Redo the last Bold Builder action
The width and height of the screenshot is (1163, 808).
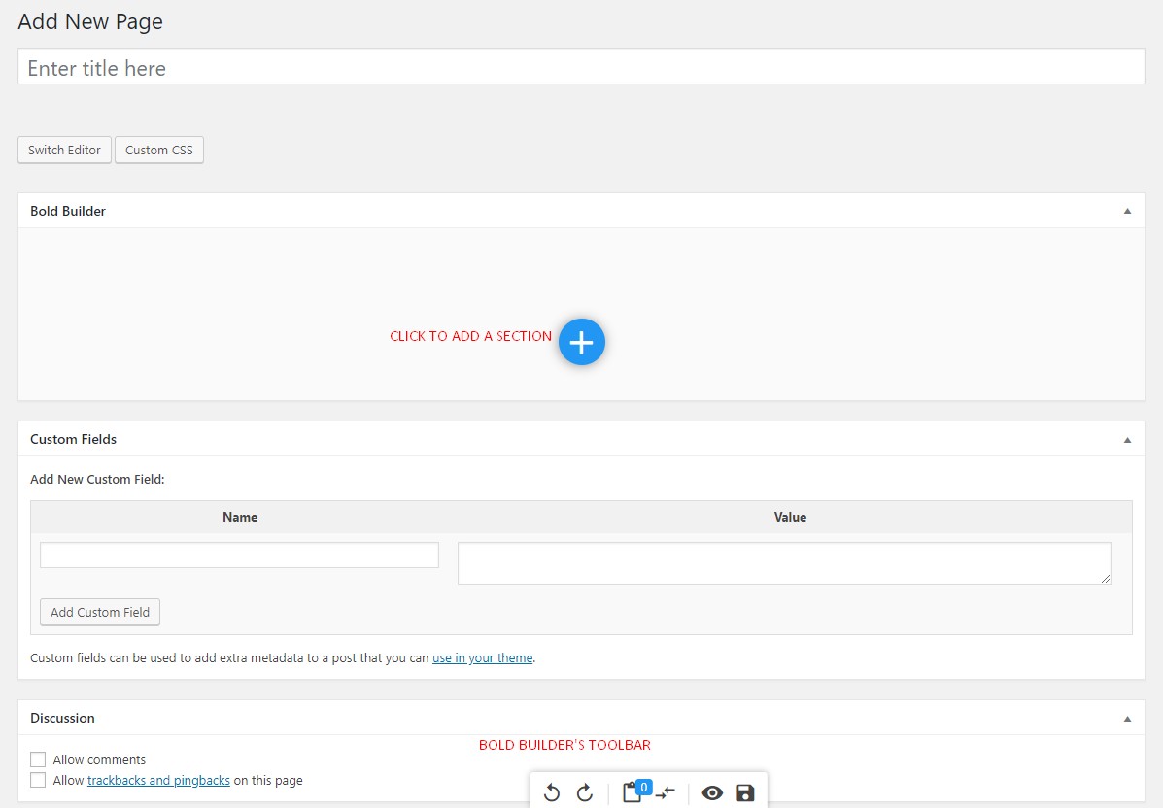pyautogui.click(x=585, y=792)
